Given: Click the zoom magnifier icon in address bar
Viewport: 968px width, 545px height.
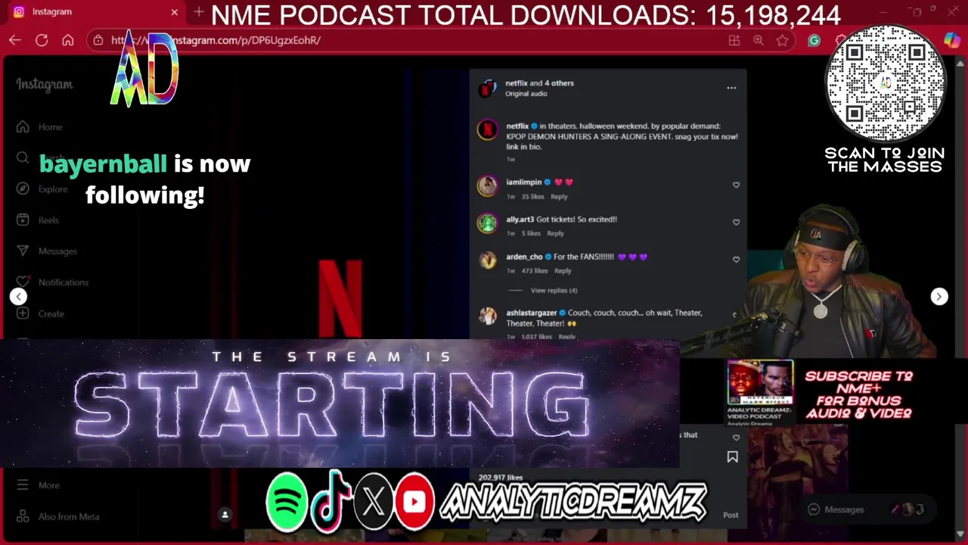Looking at the screenshot, I should 759,40.
